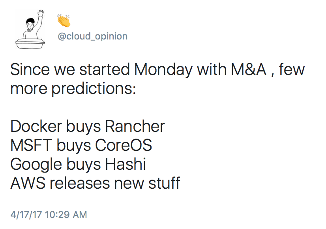Screen dimensions: 326x229
Task: Click the clapping hands emoji display name
Action: coord(64,21)
